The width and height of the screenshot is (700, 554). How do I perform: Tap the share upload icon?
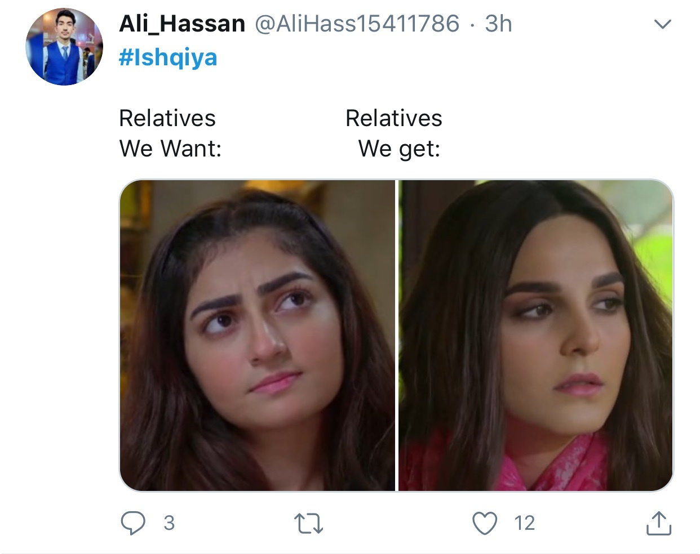click(x=658, y=523)
